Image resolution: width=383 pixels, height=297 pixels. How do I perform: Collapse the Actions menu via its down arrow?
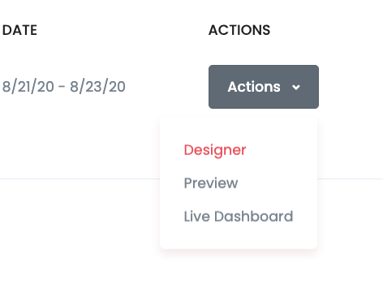296,88
